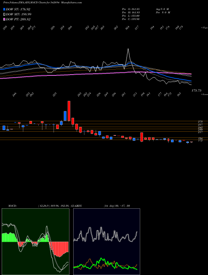This screenshot has height=275, width=208.
Task: Click the 'Avg V: 0 M' value
Action: click(x=162, y=9)
